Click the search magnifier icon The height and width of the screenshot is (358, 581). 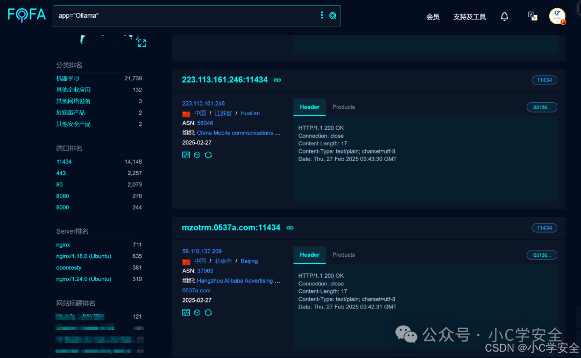[333, 16]
